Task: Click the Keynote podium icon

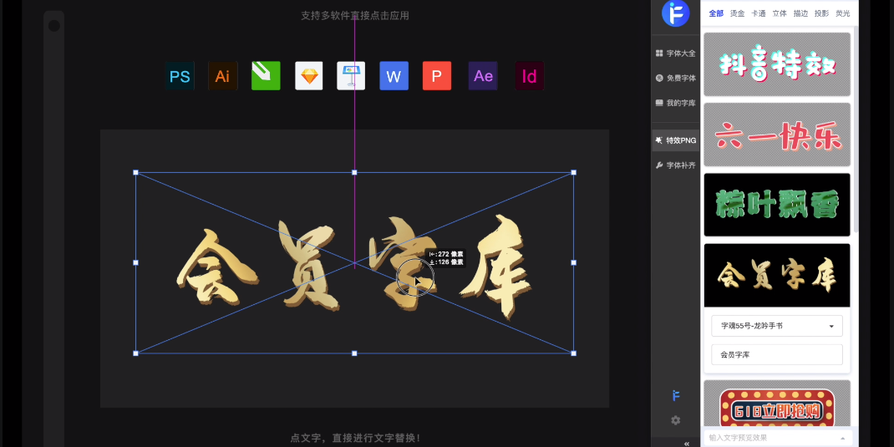Action: (351, 76)
